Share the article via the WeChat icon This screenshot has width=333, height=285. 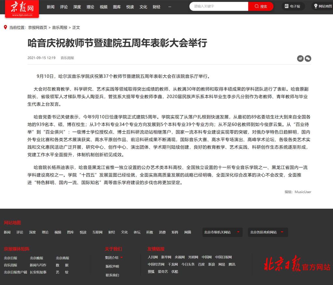pyautogui.click(x=308, y=58)
